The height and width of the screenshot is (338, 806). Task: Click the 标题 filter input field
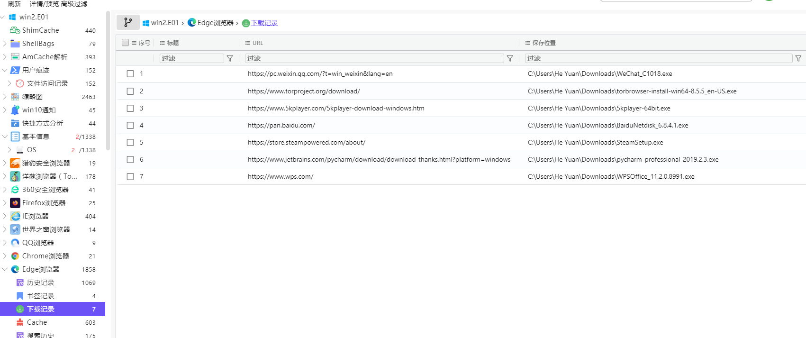tap(191, 58)
